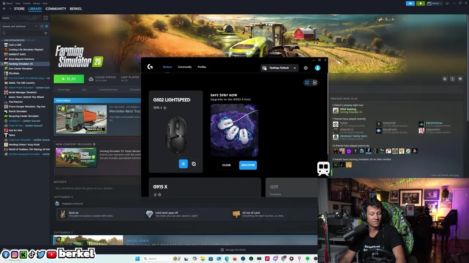Image resolution: width=469 pixels, height=263 pixels.
Task: Select Recycling Center Simulator in the library
Action: (23, 116)
